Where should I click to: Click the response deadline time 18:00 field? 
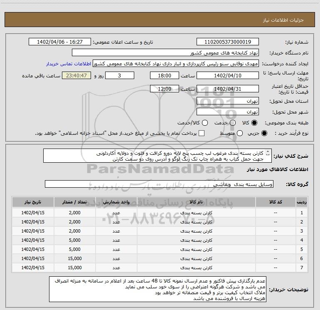click(165, 75)
